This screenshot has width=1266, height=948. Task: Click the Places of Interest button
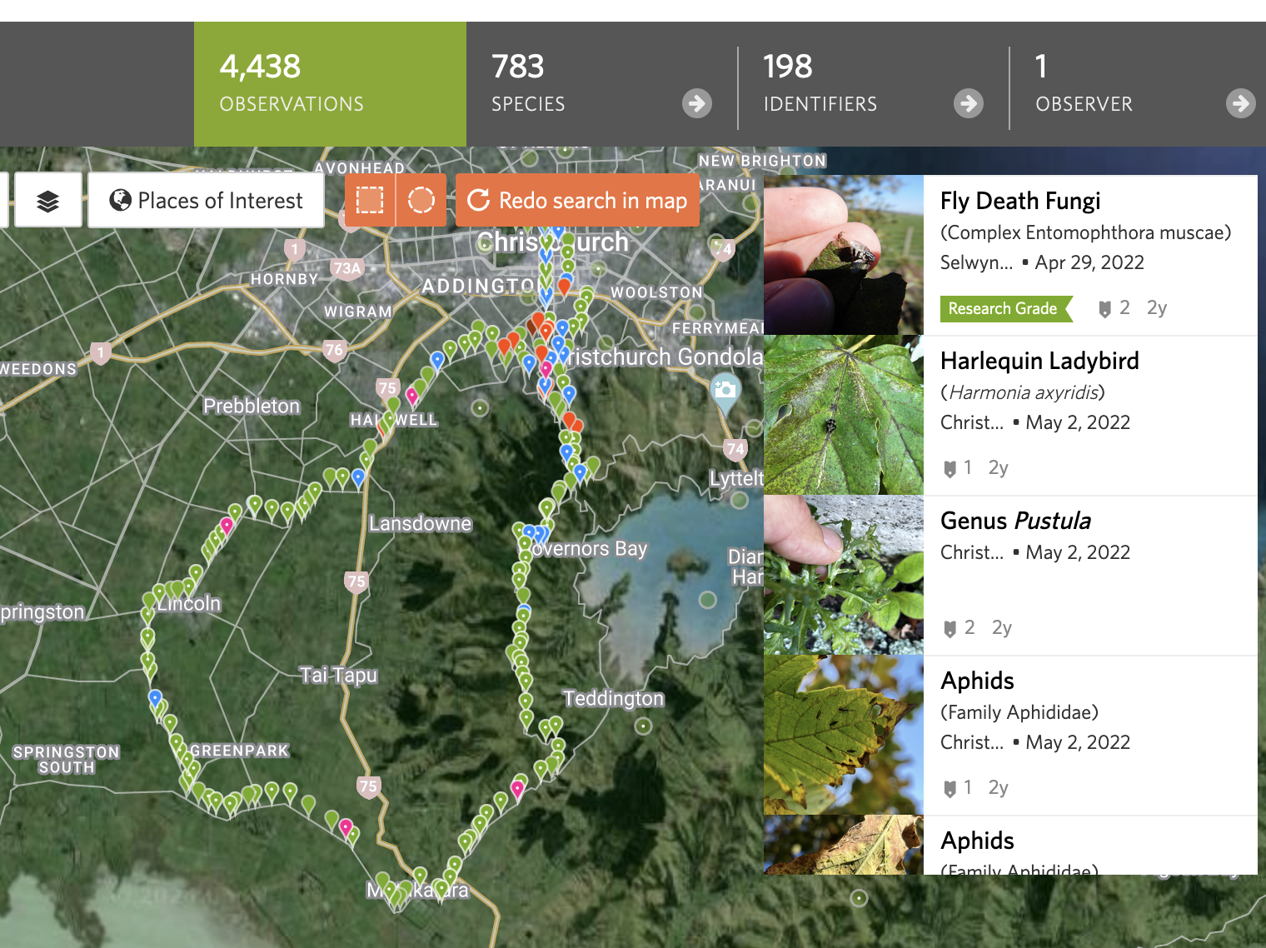coord(207,201)
